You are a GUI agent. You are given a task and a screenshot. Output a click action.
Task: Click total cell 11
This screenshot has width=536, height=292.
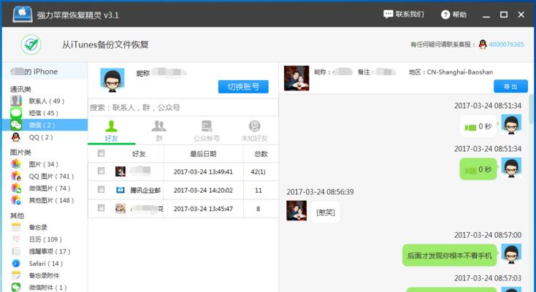(x=258, y=190)
